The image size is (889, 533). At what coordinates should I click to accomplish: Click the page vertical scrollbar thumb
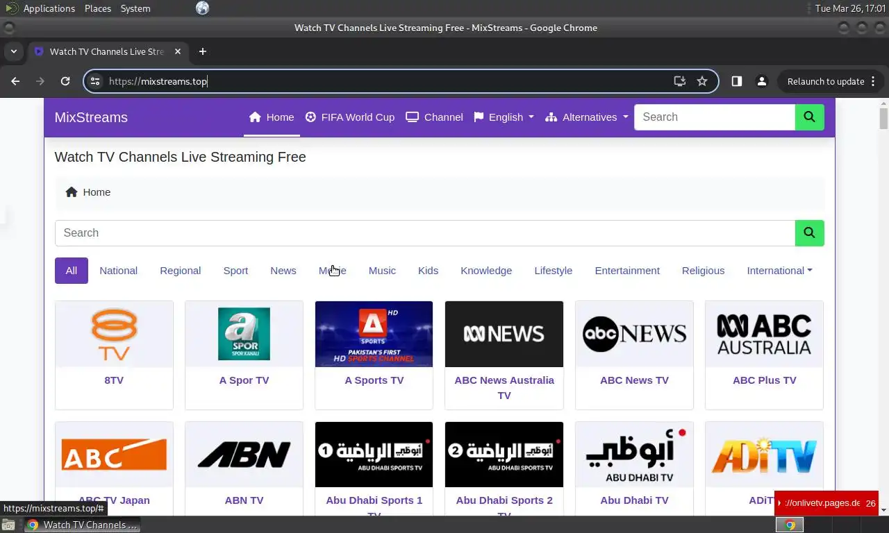[883, 118]
